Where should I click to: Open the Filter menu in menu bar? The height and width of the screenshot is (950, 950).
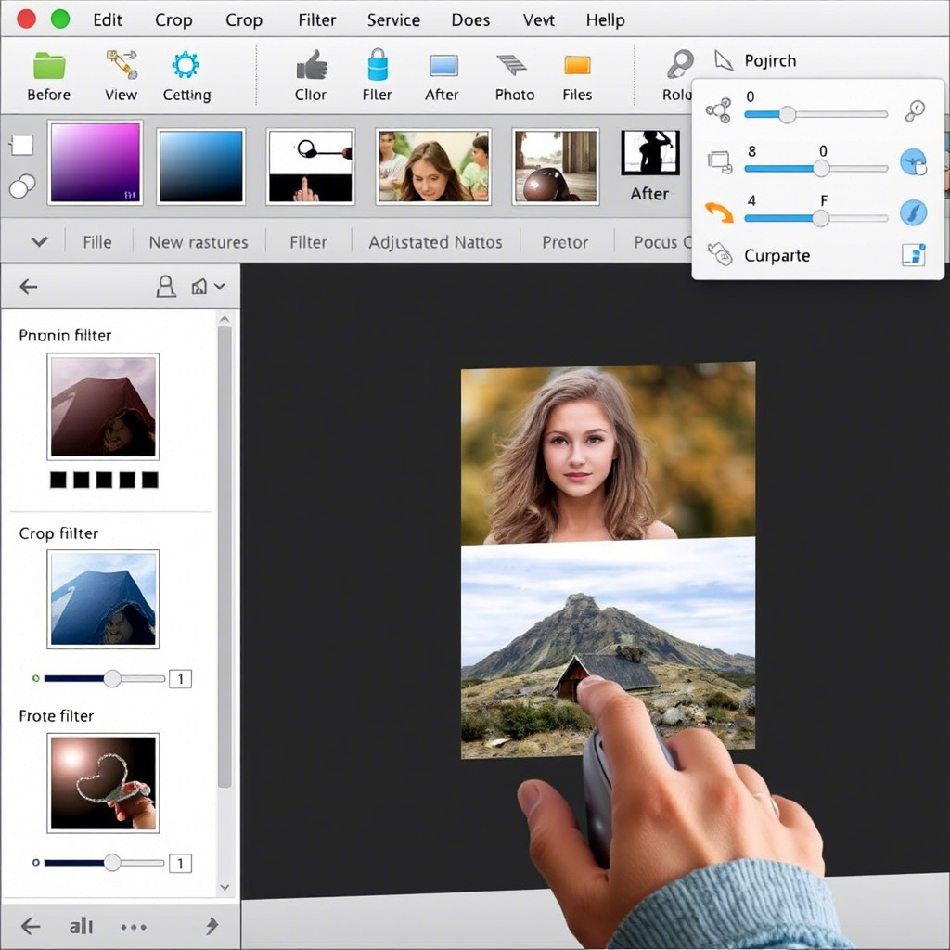pyautogui.click(x=317, y=20)
